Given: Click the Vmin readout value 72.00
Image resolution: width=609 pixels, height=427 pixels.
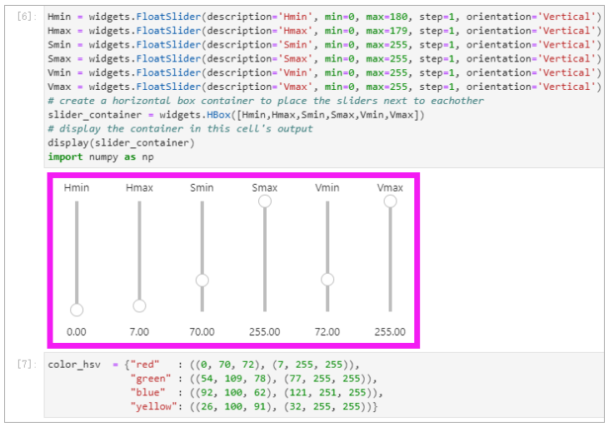Looking at the screenshot, I should click(327, 332).
